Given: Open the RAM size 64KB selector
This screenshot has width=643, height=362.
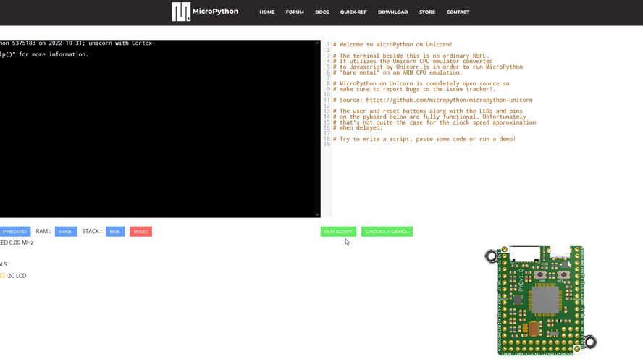Looking at the screenshot, I should (x=65, y=232).
